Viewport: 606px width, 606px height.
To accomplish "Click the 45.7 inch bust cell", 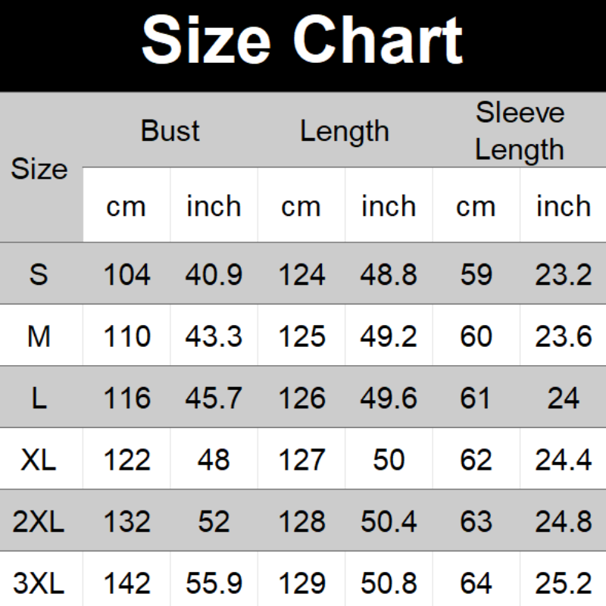I will point(214,398).
